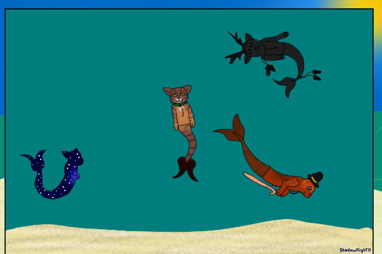Click the black top hat with yellow band
The image size is (382, 254).
316,179
